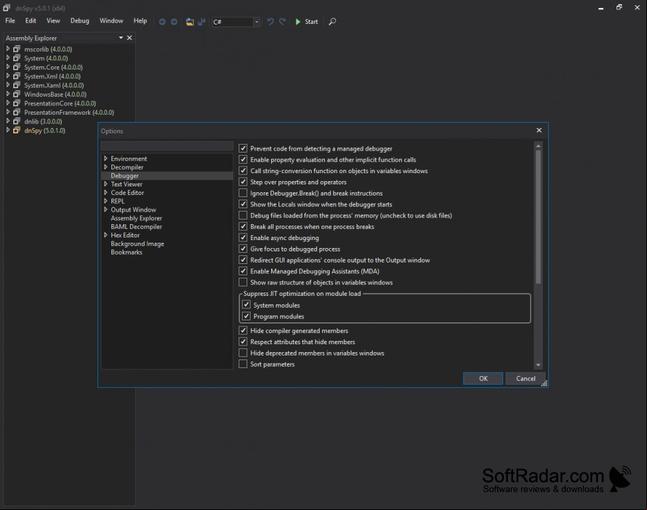
Task: Click the Save All disk icon
Action: click(202, 22)
